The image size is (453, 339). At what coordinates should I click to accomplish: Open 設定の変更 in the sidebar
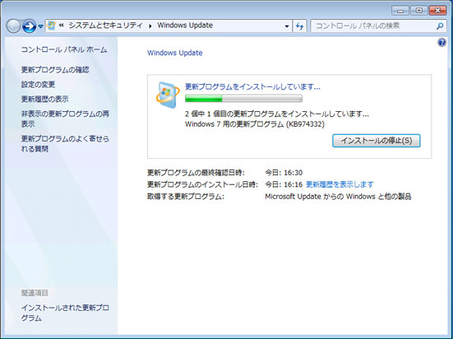[38, 85]
